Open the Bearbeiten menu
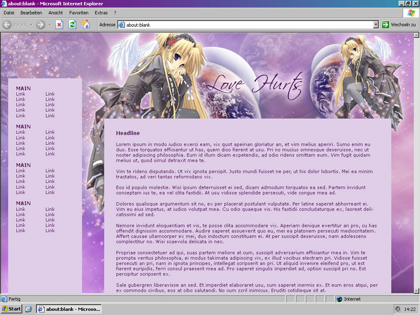The width and height of the screenshot is (420, 315). click(x=31, y=13)
